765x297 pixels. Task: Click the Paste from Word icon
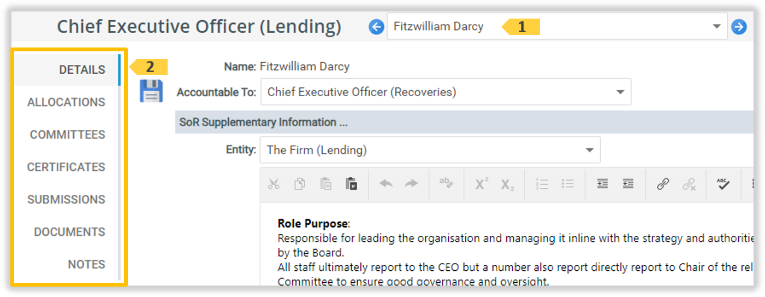[x=351, y=184]
